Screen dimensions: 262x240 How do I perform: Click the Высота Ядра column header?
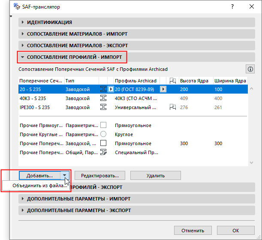(x=196, y=81)
